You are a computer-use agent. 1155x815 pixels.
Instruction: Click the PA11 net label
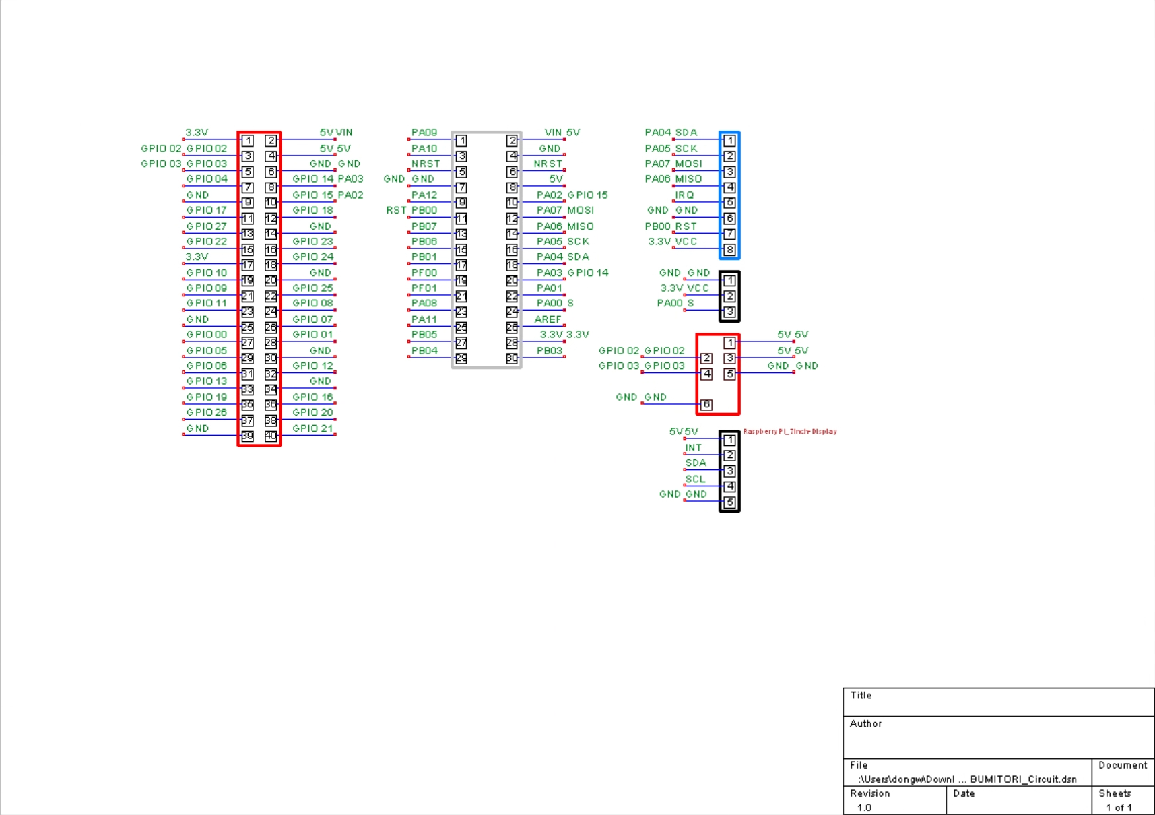click(x=424, y=319)
